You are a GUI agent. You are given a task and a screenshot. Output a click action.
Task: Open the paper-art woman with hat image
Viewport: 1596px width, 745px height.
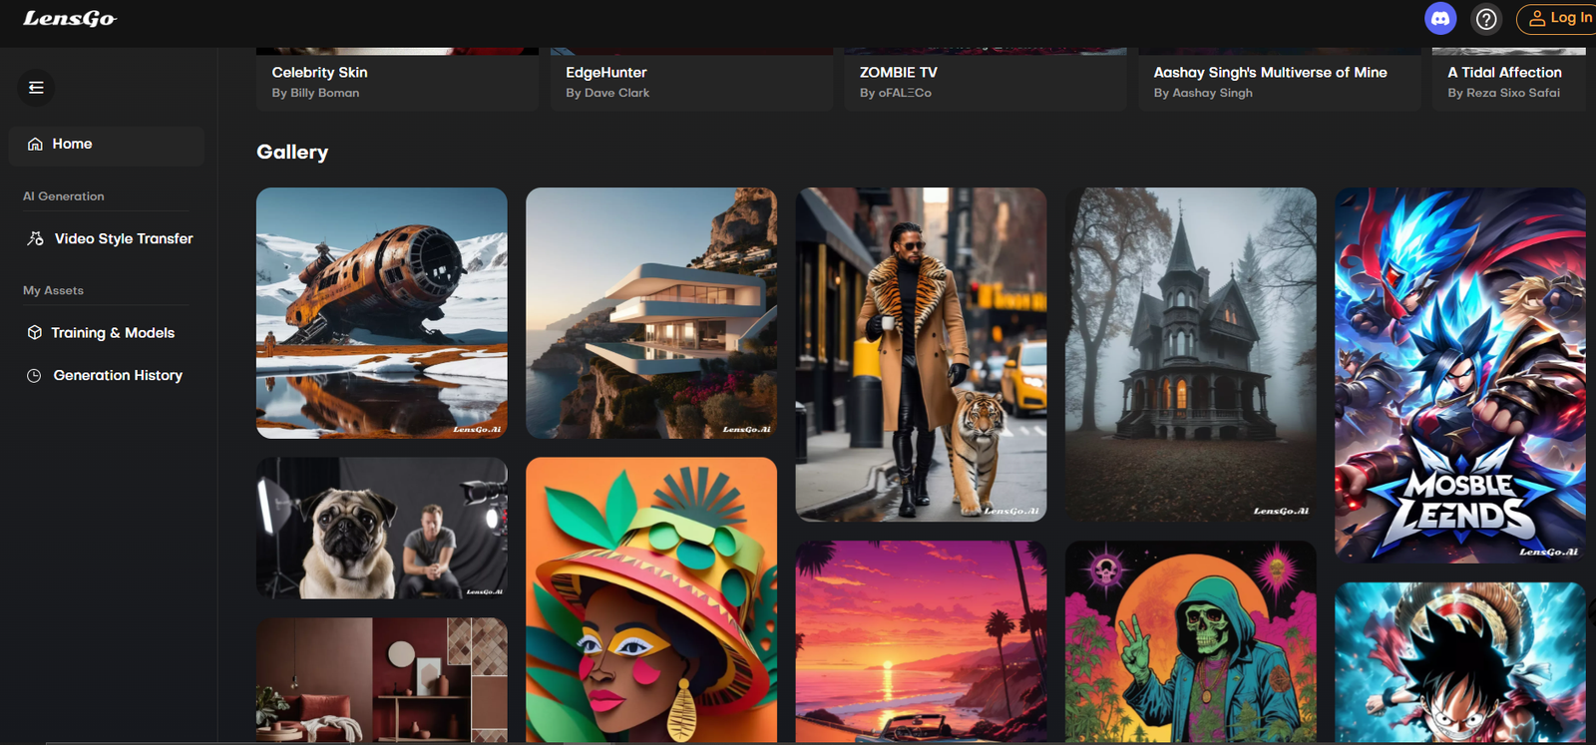click(651, 600)
